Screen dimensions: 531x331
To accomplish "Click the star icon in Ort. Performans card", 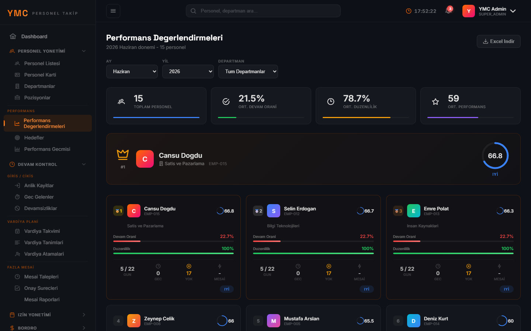I will coord(435,102).
